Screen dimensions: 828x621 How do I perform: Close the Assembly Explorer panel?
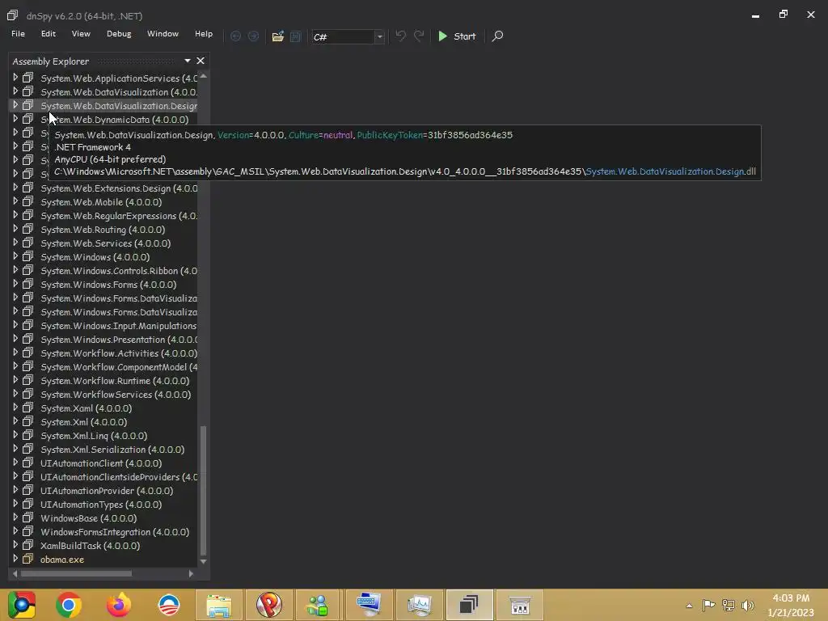[201, 61]
